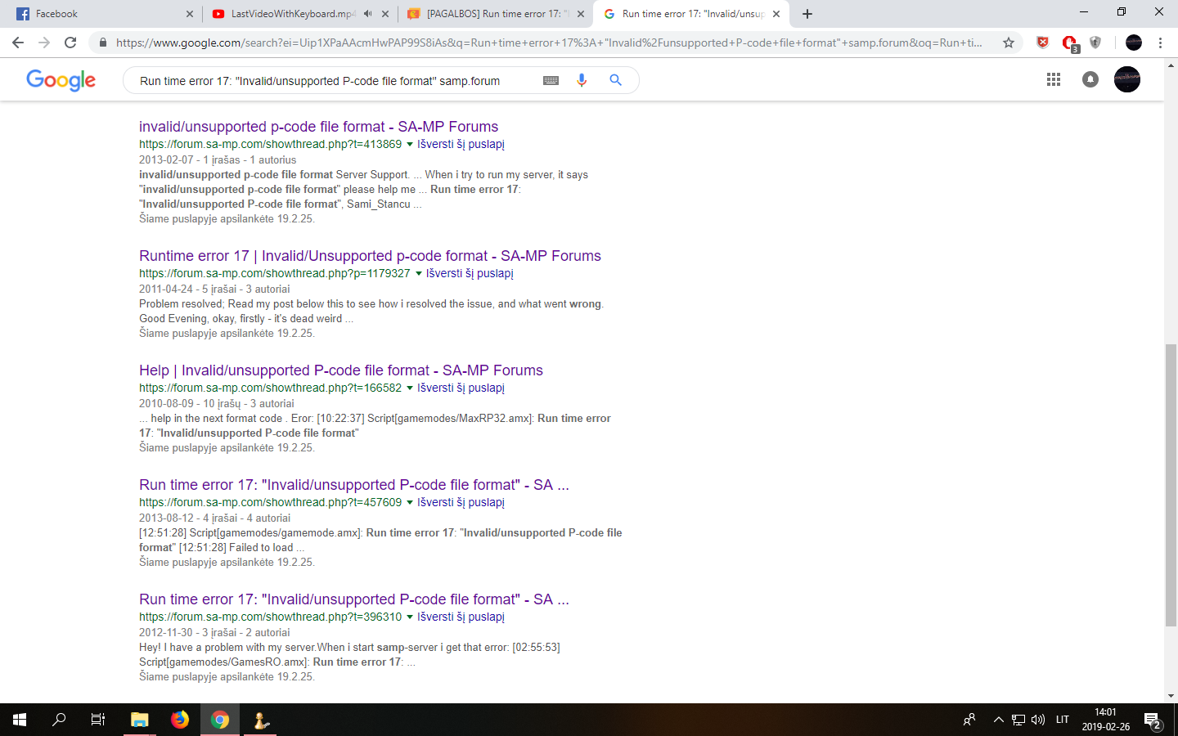Open 'Runtime error 17 | Invalid/Unsupported' result
The image size is (1178, 736).
tap(370, 256)
